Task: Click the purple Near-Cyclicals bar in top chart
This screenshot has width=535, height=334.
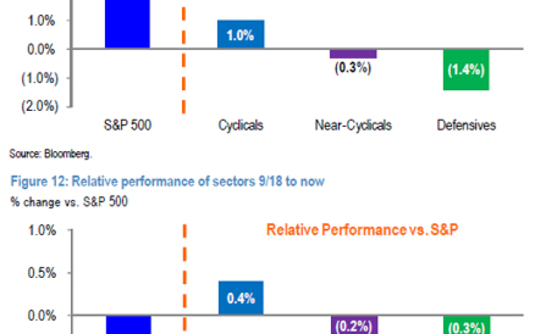Action: tap(353, 54)
